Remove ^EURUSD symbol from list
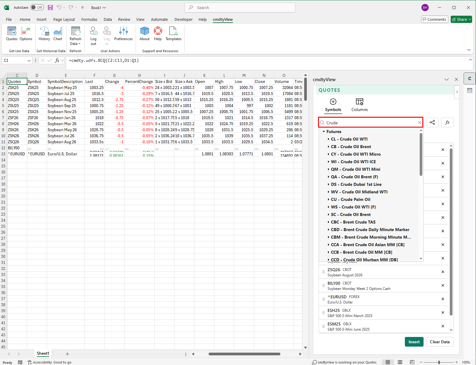 (443, 299)
